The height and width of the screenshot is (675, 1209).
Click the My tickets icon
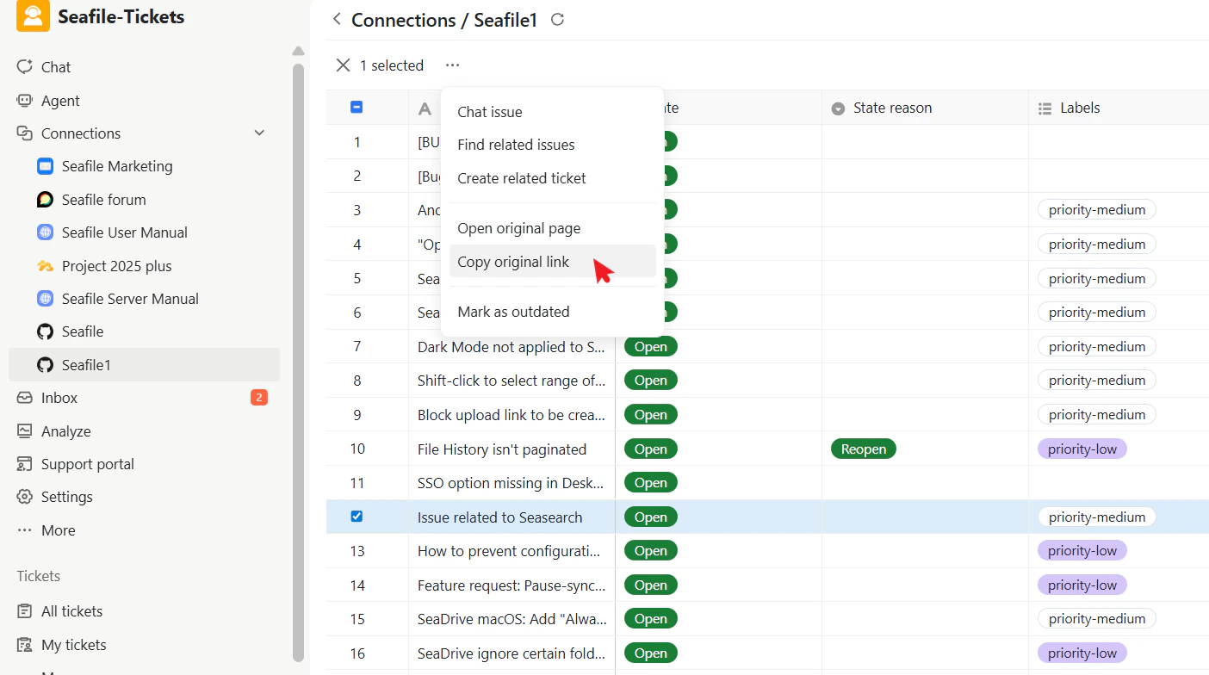click(x=24, y=645)
